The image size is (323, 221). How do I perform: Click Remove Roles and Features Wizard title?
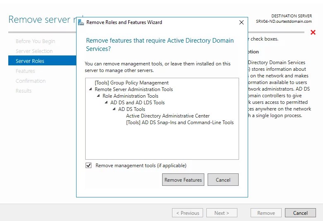pos(124,22)
